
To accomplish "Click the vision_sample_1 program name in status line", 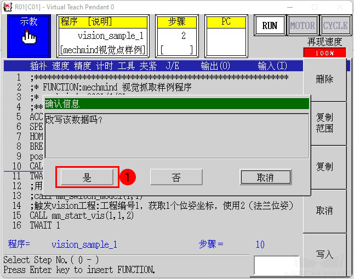I will click(x=84, y=244).
